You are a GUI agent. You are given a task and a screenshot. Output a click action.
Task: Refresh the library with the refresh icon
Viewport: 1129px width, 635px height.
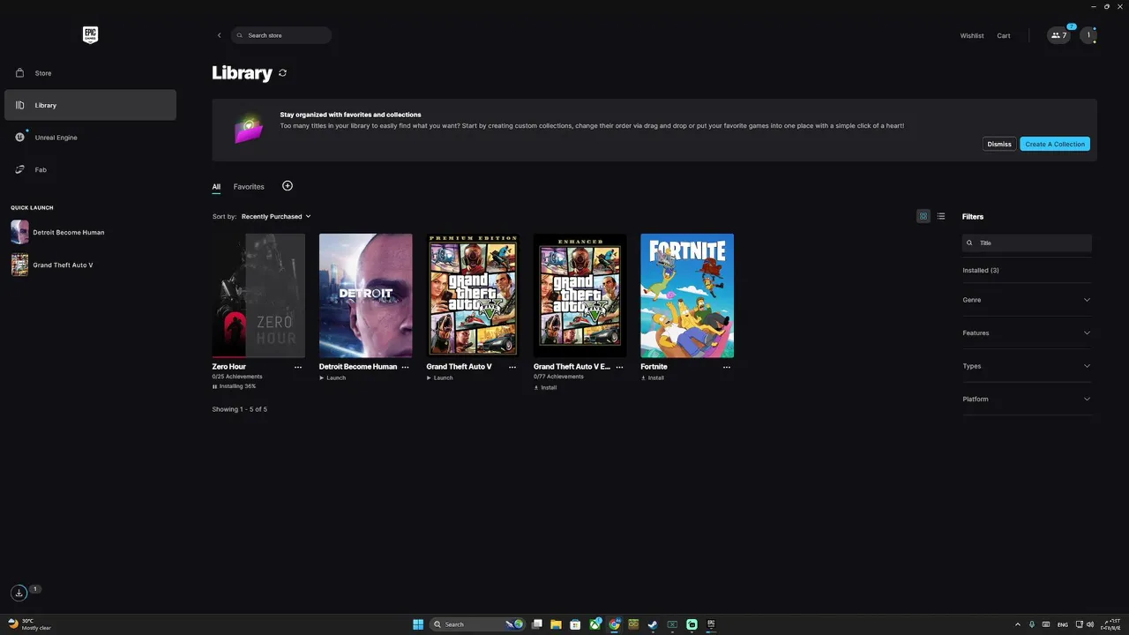[282, 73]
